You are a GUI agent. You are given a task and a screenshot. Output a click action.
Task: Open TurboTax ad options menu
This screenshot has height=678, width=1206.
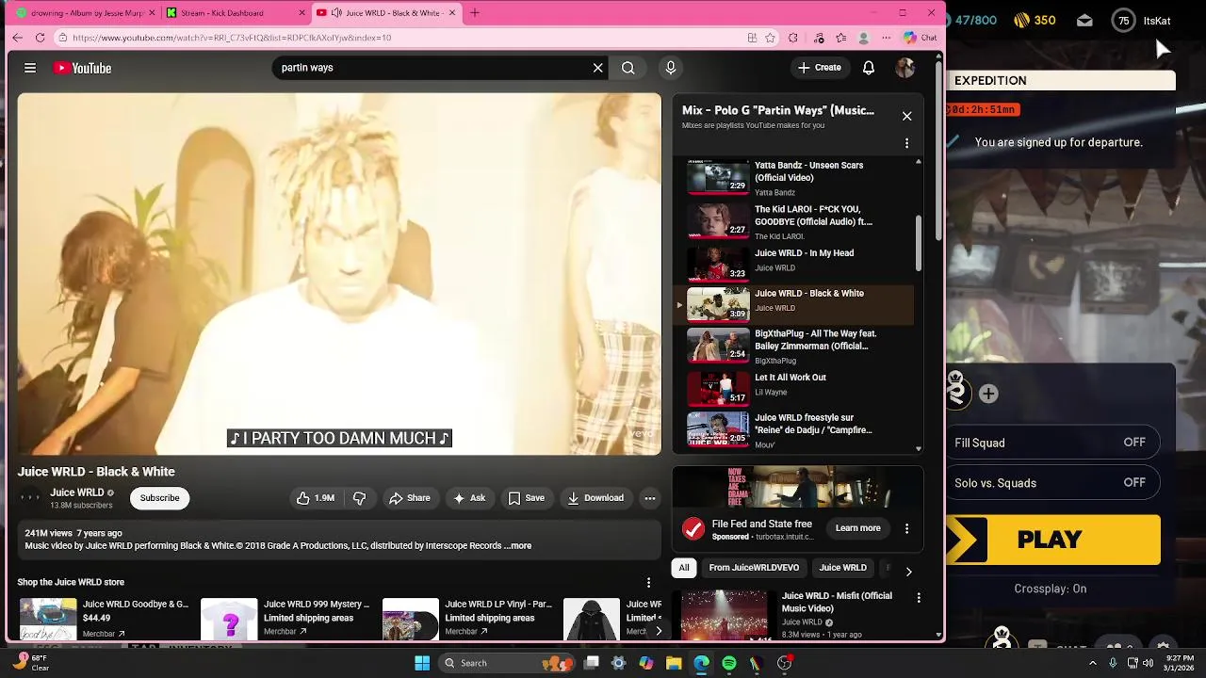click(906, 528)
